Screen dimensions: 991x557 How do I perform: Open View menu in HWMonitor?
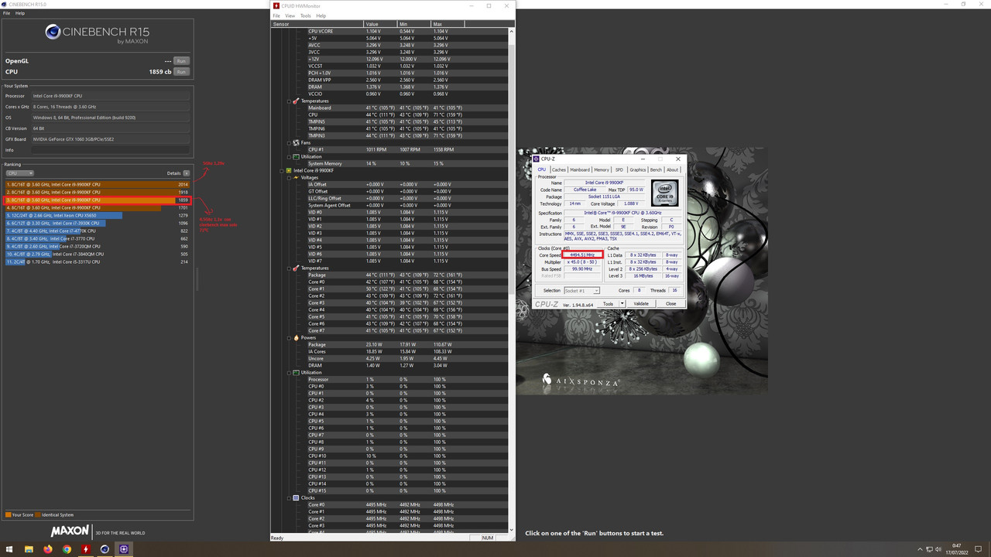click(x=290, y=15)
